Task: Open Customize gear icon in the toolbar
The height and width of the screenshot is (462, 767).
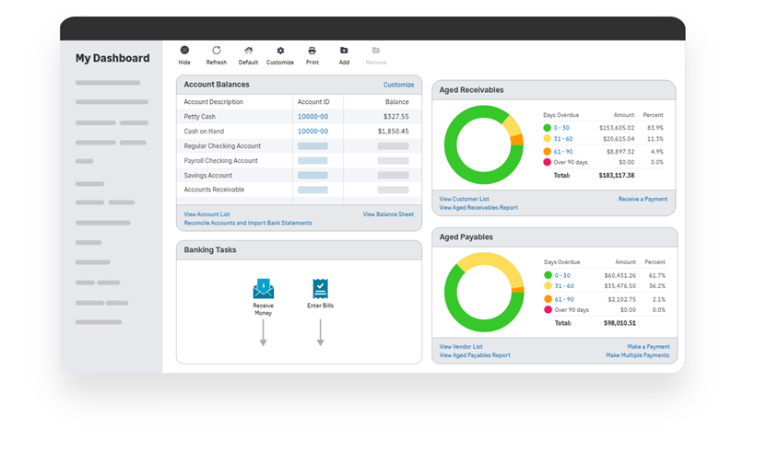Action: pyautogui.click(x=280, y=51)
